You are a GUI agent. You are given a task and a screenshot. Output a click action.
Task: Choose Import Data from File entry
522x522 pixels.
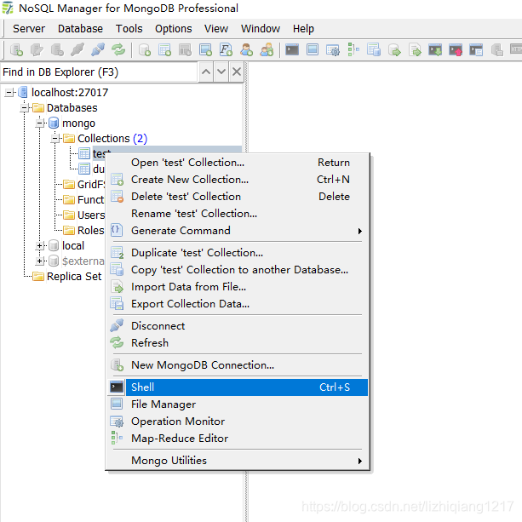(x=238, y=287)
